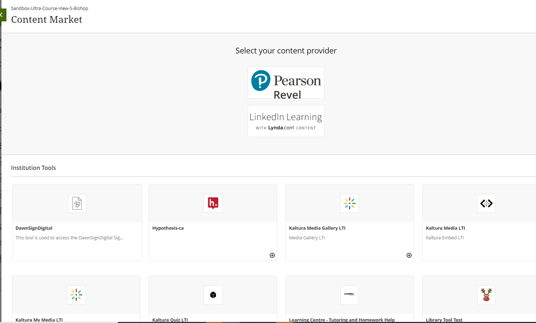This screenshot has width=536, height=323.
Task: Select the Kaltura My Media LTI starburst icon
Action: pos(76,295)
